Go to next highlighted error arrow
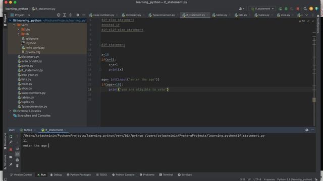 (x=313, y=21)
